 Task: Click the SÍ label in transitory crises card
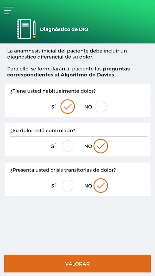53,186
